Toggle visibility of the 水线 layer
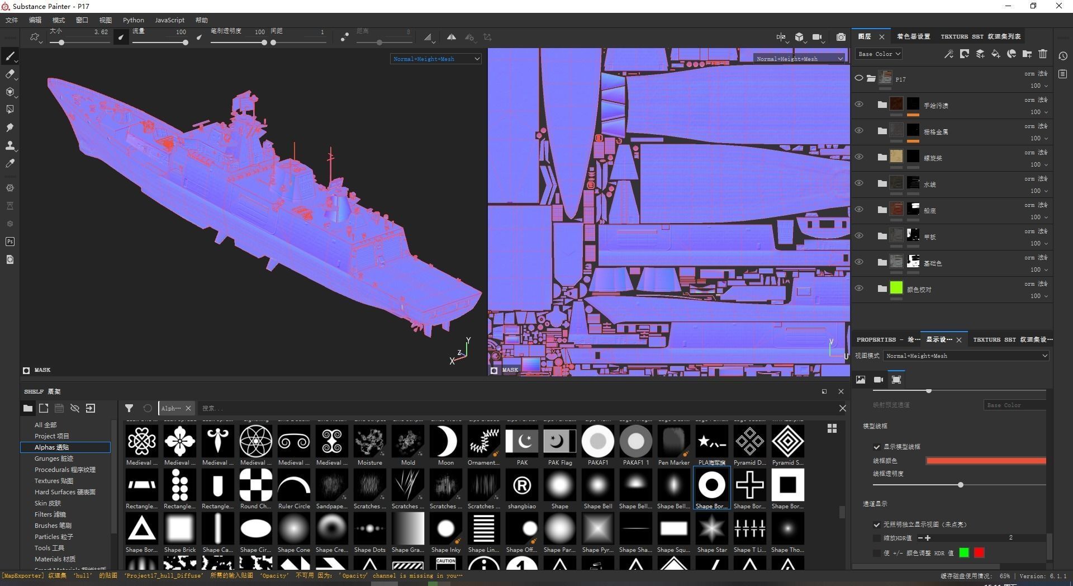This screenshot has width=1073, height=586. [859, 183]
